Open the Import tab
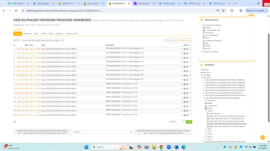Viewport: 270px width, 151px height. pyautogui.click(x=43, y=34)
